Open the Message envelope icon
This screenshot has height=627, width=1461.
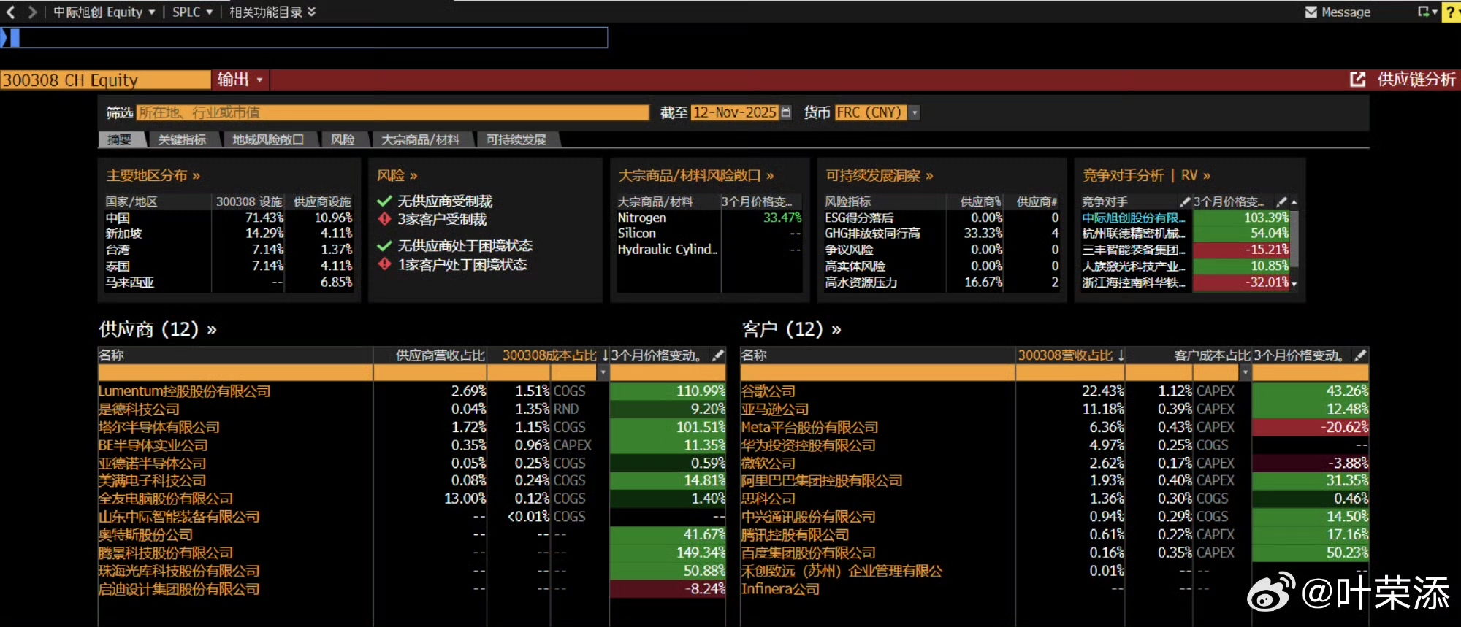(1311, 12)
